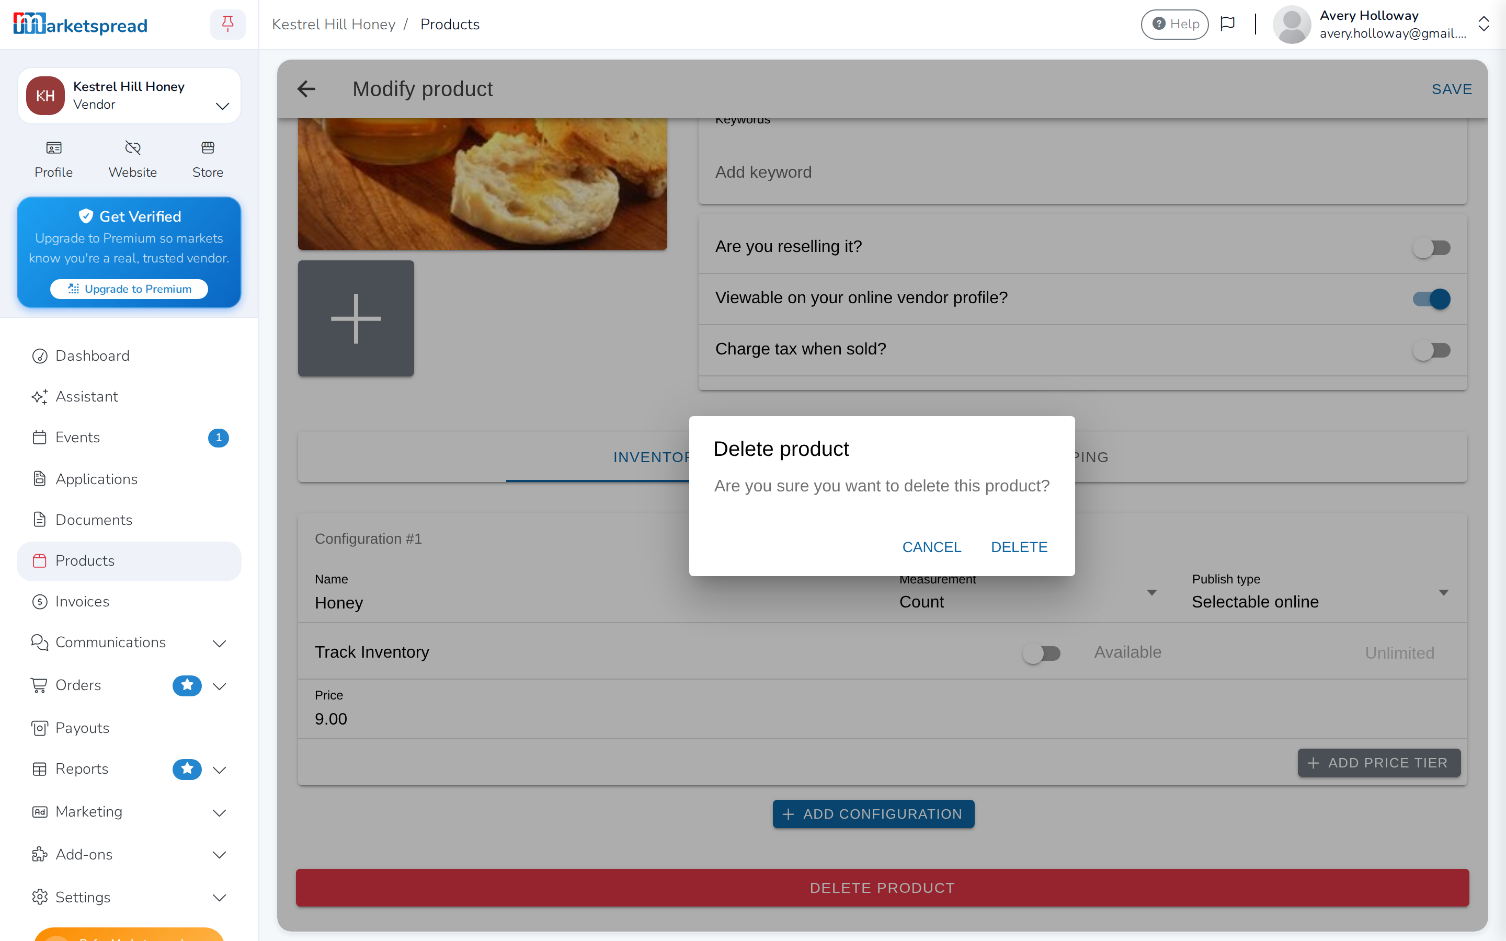
Task: Open the Publish type dropdown
Action: point(1320,593)
